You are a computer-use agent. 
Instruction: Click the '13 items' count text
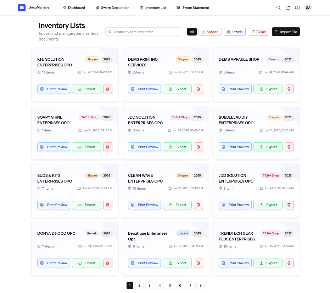[x=48, y=72]
